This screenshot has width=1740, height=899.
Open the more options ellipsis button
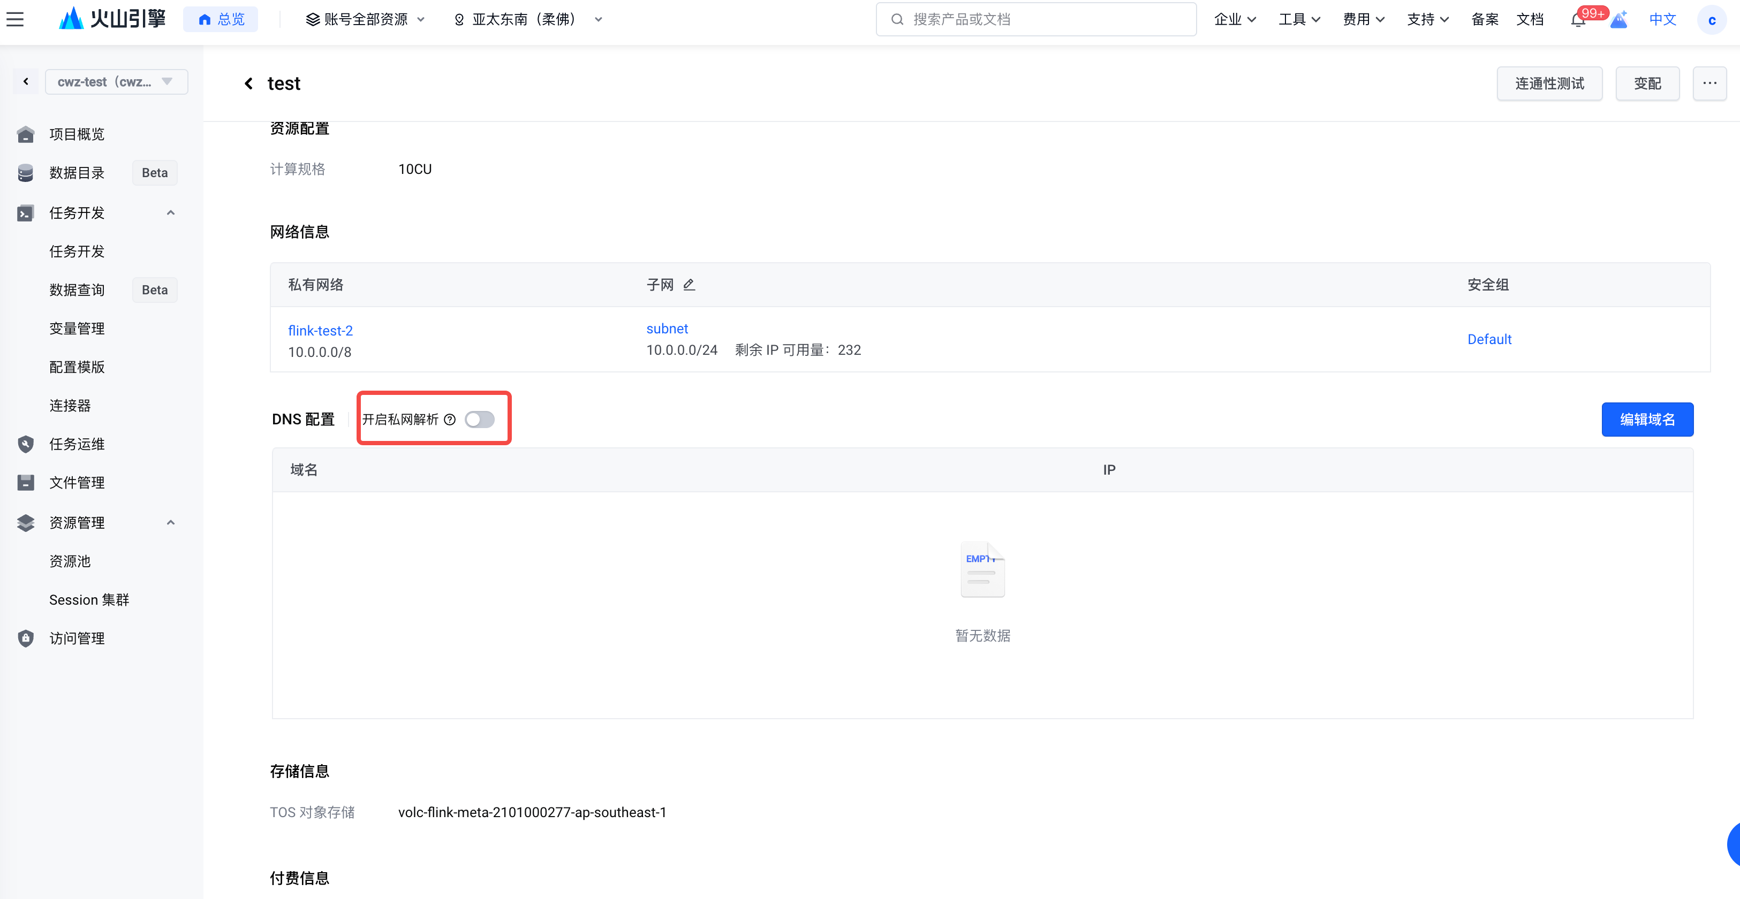coord(1709,83)
